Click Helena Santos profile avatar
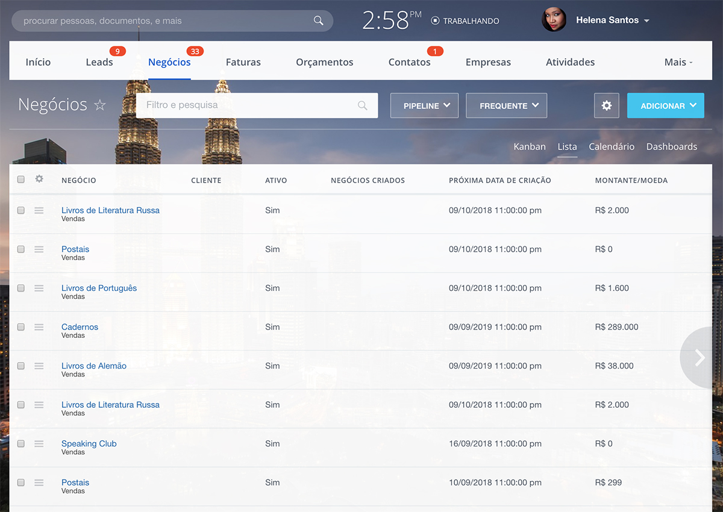The height and width of the screenshot is (512, 723). click(554, 20)
